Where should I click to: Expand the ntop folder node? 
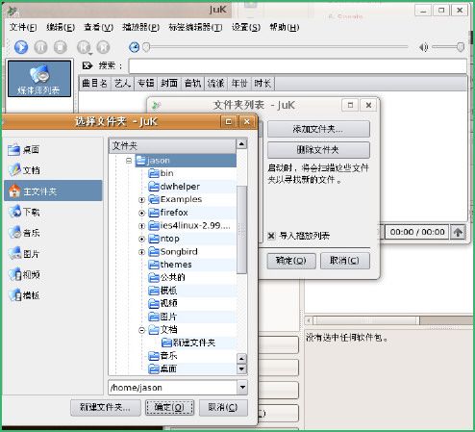[x=141, y=239]
